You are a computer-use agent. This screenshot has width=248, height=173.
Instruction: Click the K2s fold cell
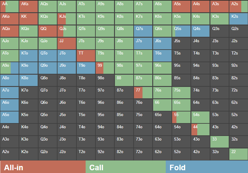pyautogui.click(x=238, y=19)
